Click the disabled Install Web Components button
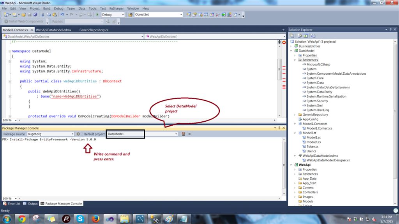 (24, 21)
